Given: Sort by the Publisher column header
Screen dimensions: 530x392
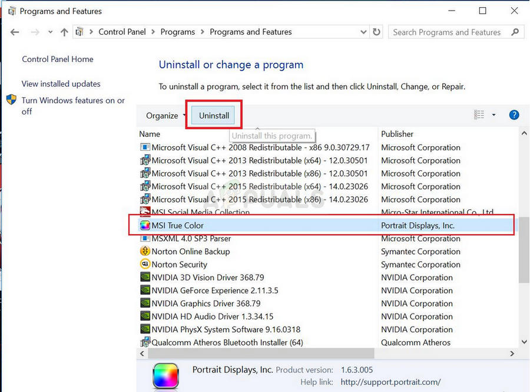Looking at the screenshot, I should pos(397,134).
